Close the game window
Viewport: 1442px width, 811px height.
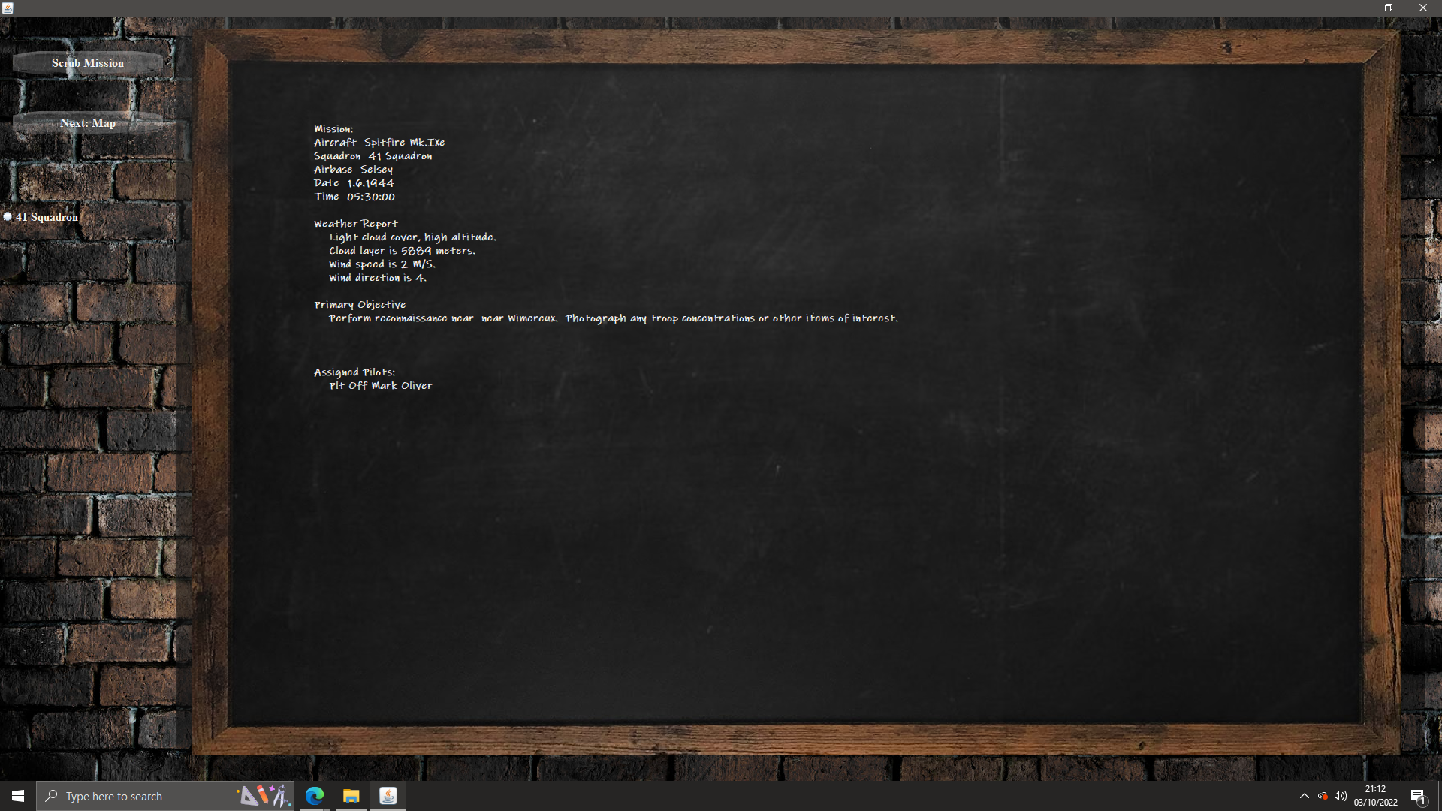coord(1423,8)
